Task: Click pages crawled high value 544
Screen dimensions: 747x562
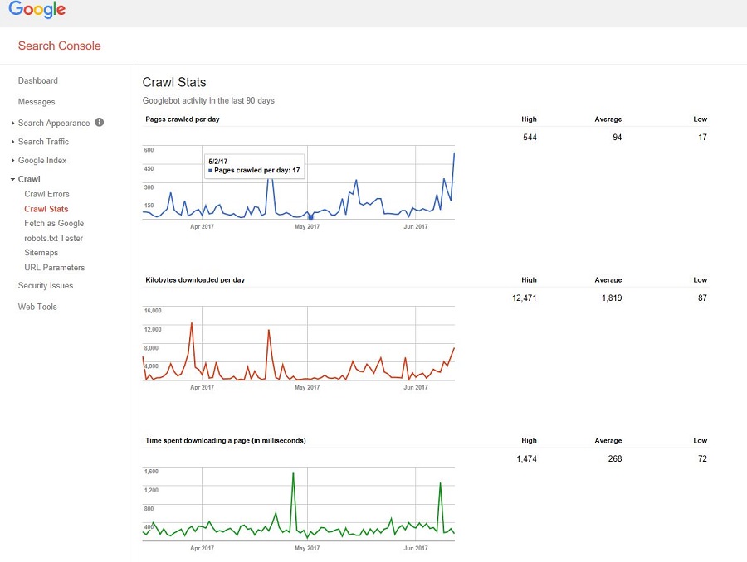Action: [530, 137]
